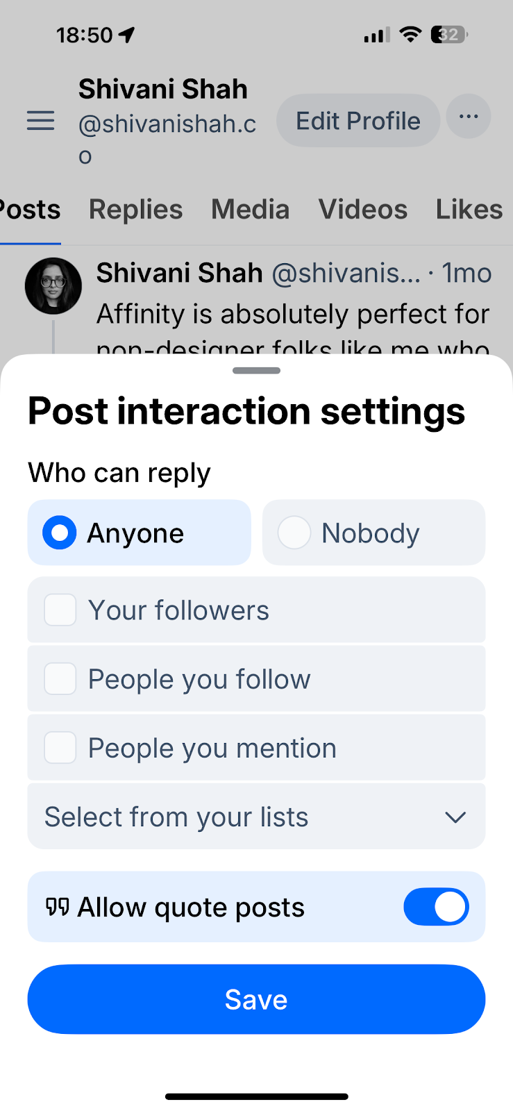Check the People you follow checkbox
Viewport: 513px width, 1111px height.
coord(60,679)
